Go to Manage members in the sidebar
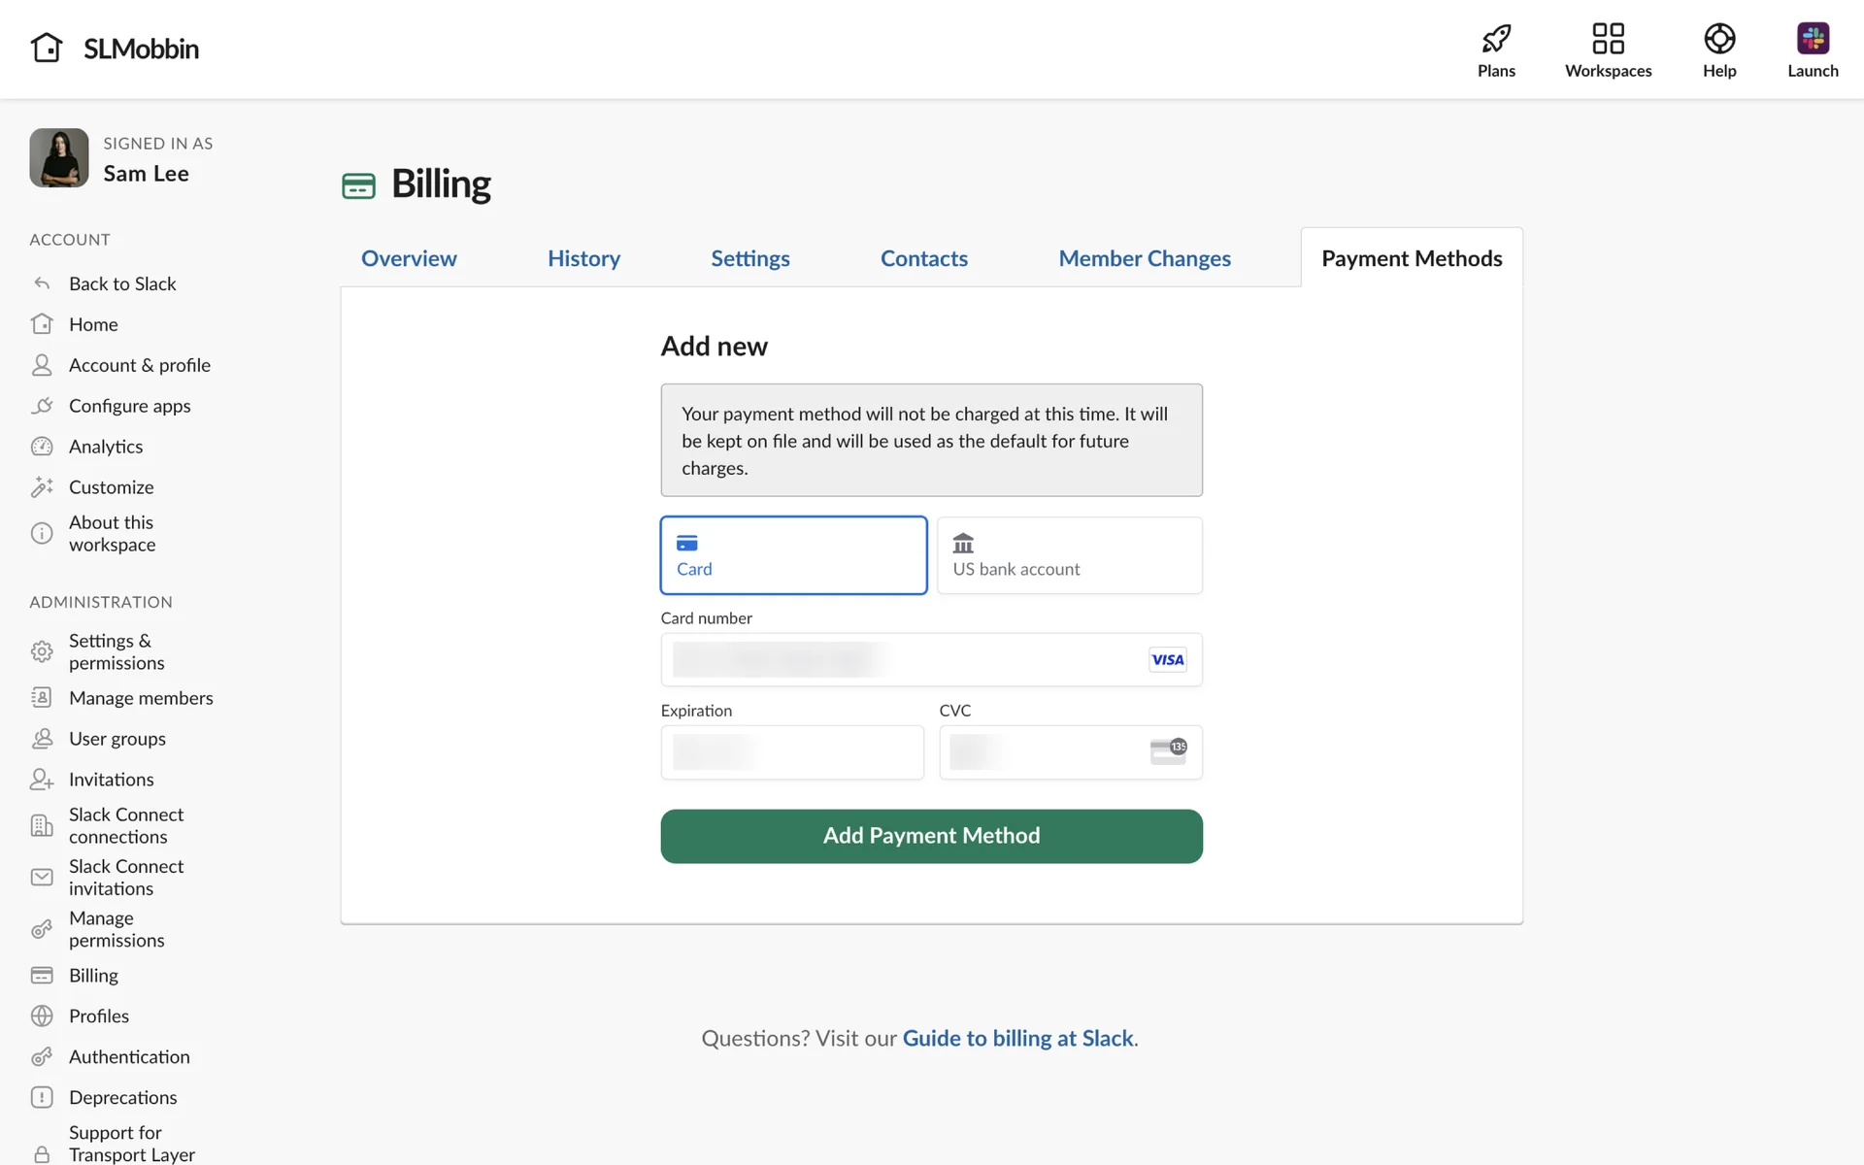This screenshot has height=1165, width=1864. (141, 698)
